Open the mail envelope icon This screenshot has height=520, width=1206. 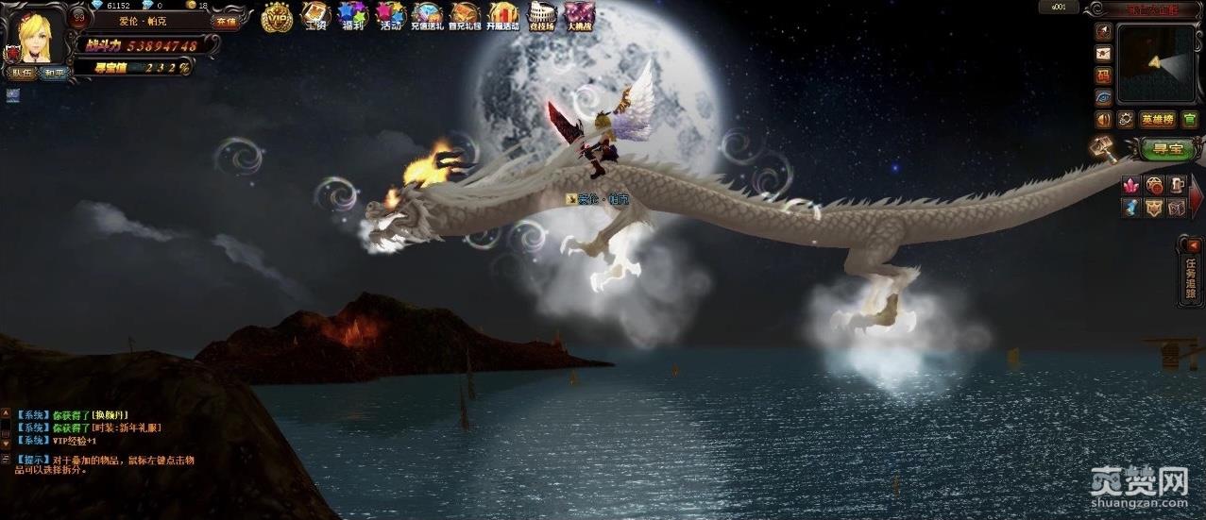coord(1103,53)
